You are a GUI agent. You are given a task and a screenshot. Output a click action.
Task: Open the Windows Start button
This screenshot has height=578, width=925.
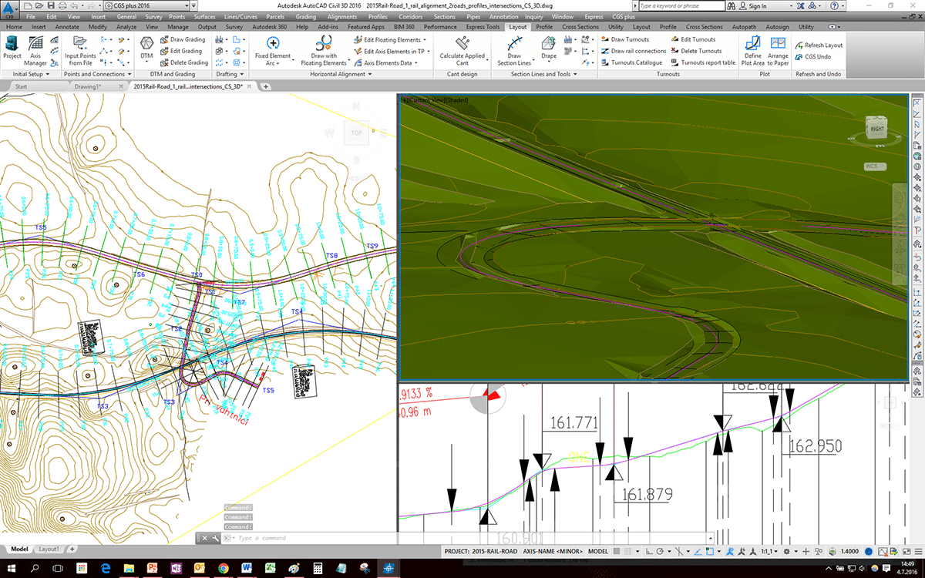[11, 568]
